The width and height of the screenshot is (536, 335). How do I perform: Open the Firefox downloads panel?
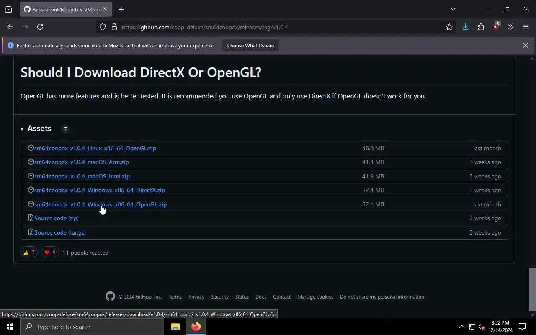[465, 27]
